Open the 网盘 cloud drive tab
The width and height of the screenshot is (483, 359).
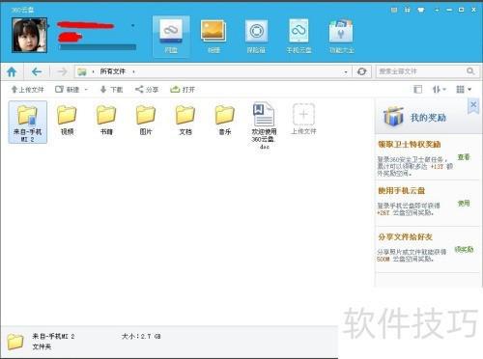(x=171, y=37)
